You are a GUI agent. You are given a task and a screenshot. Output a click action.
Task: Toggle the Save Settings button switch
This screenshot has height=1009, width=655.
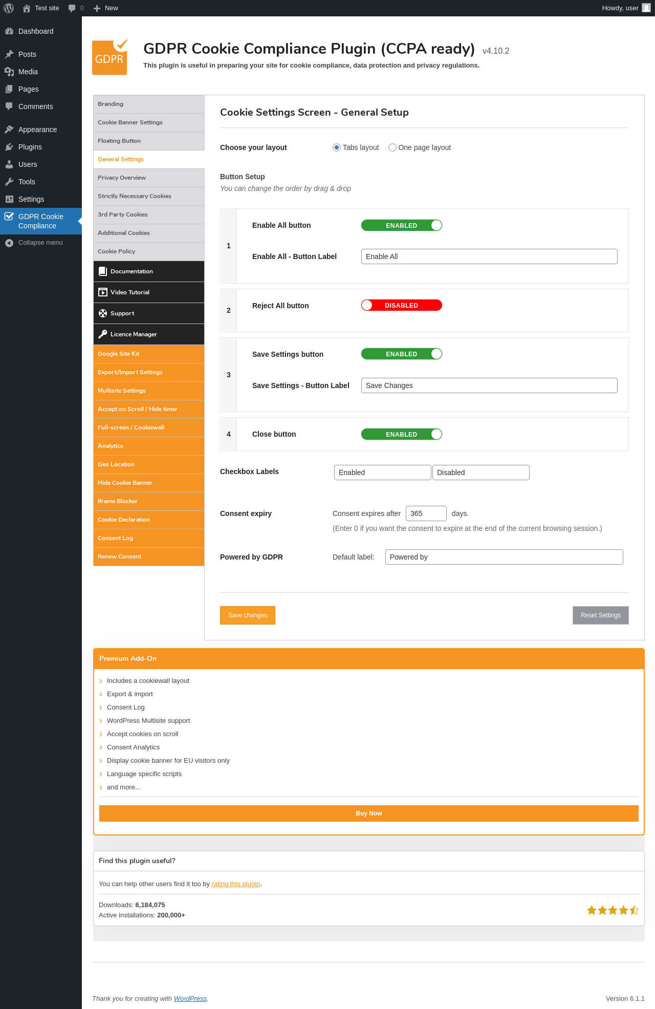(402, 354)
